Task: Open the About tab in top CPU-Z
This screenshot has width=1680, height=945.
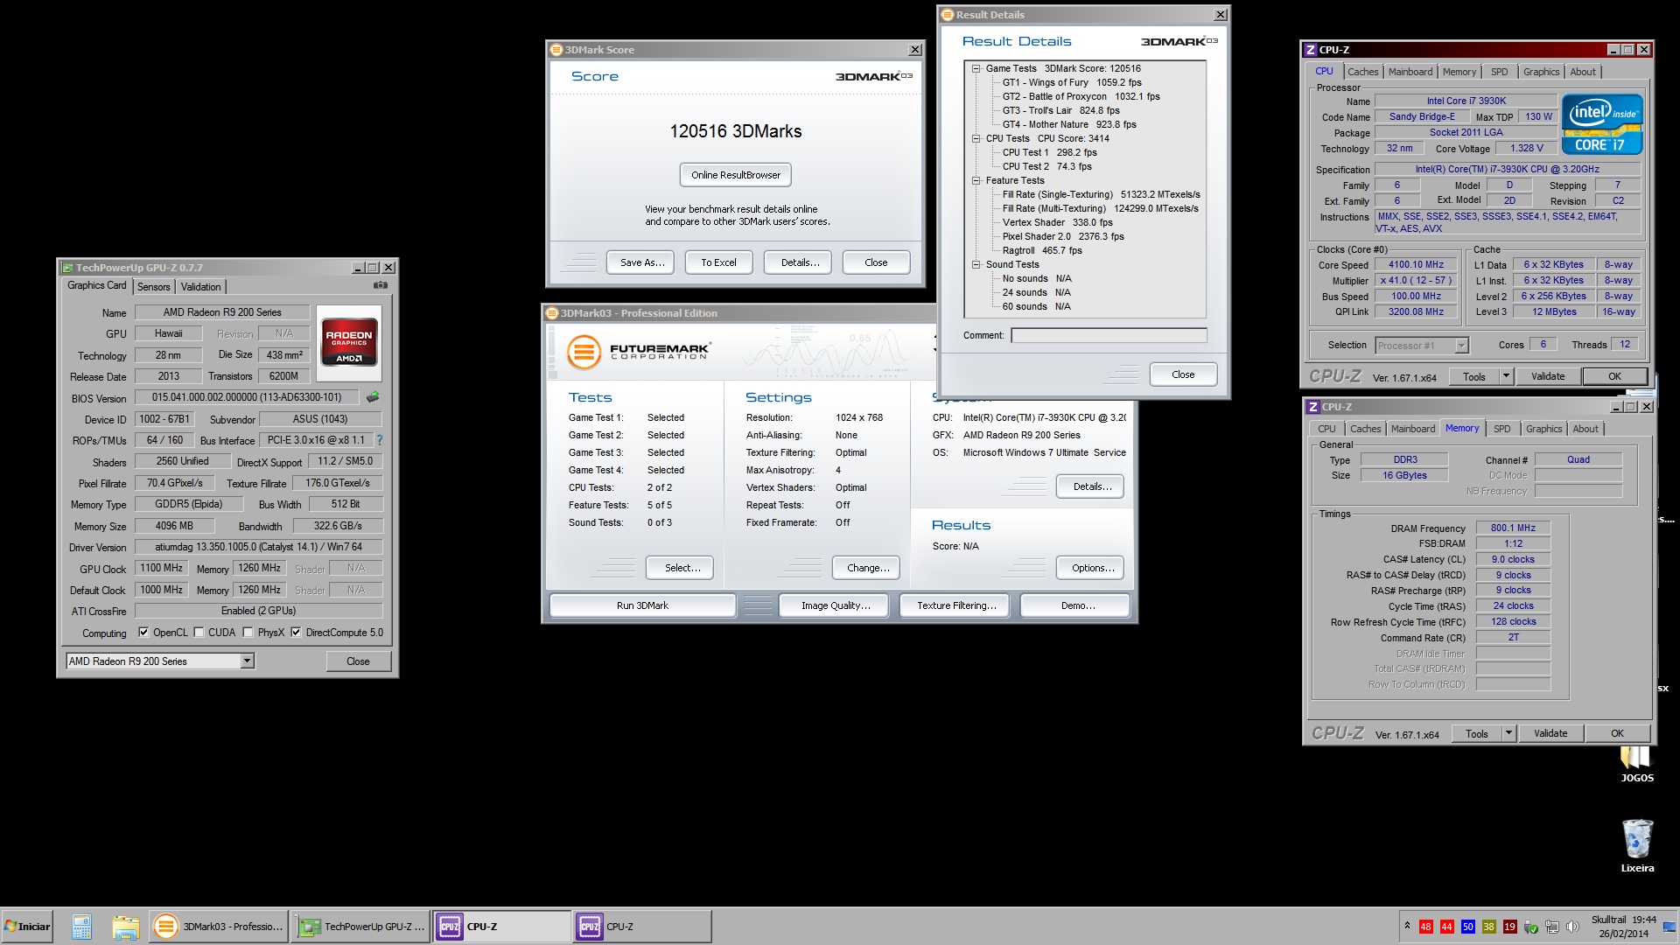Action: click(1583, 72)
